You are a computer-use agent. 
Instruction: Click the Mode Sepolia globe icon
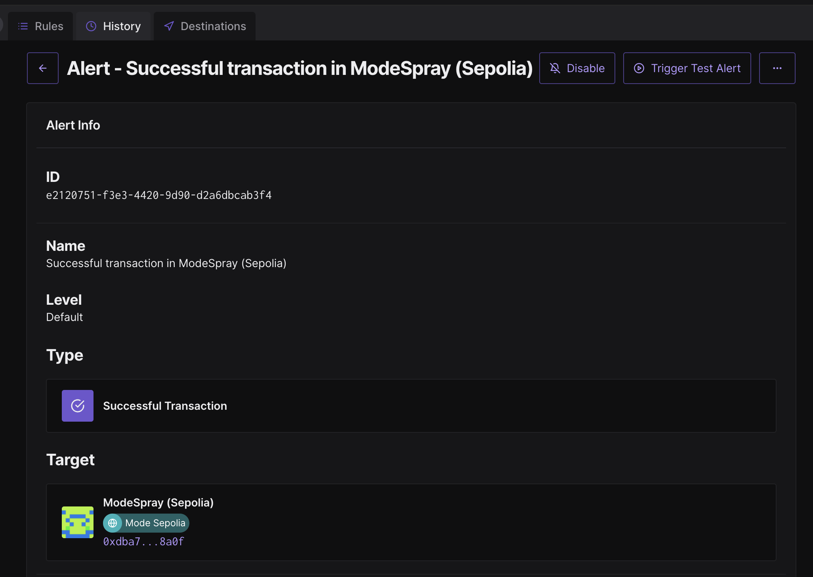pyautogui.click(x=113, y=523)
